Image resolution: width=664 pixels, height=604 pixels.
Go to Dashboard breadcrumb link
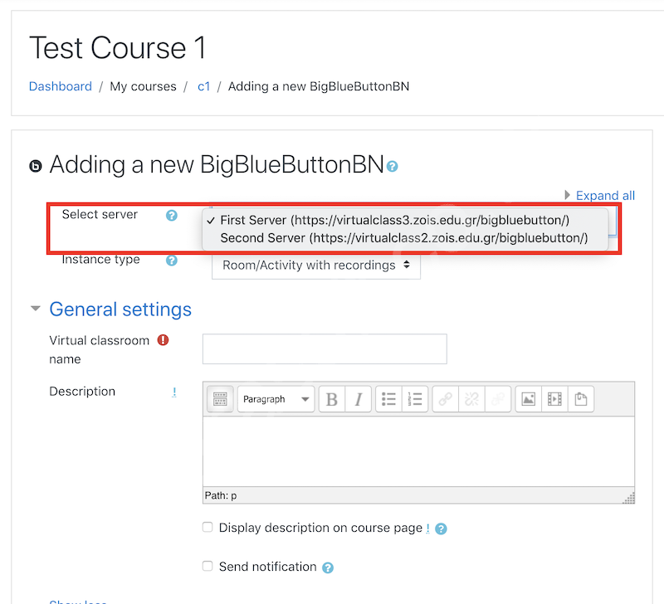click(x=61, y=86)
